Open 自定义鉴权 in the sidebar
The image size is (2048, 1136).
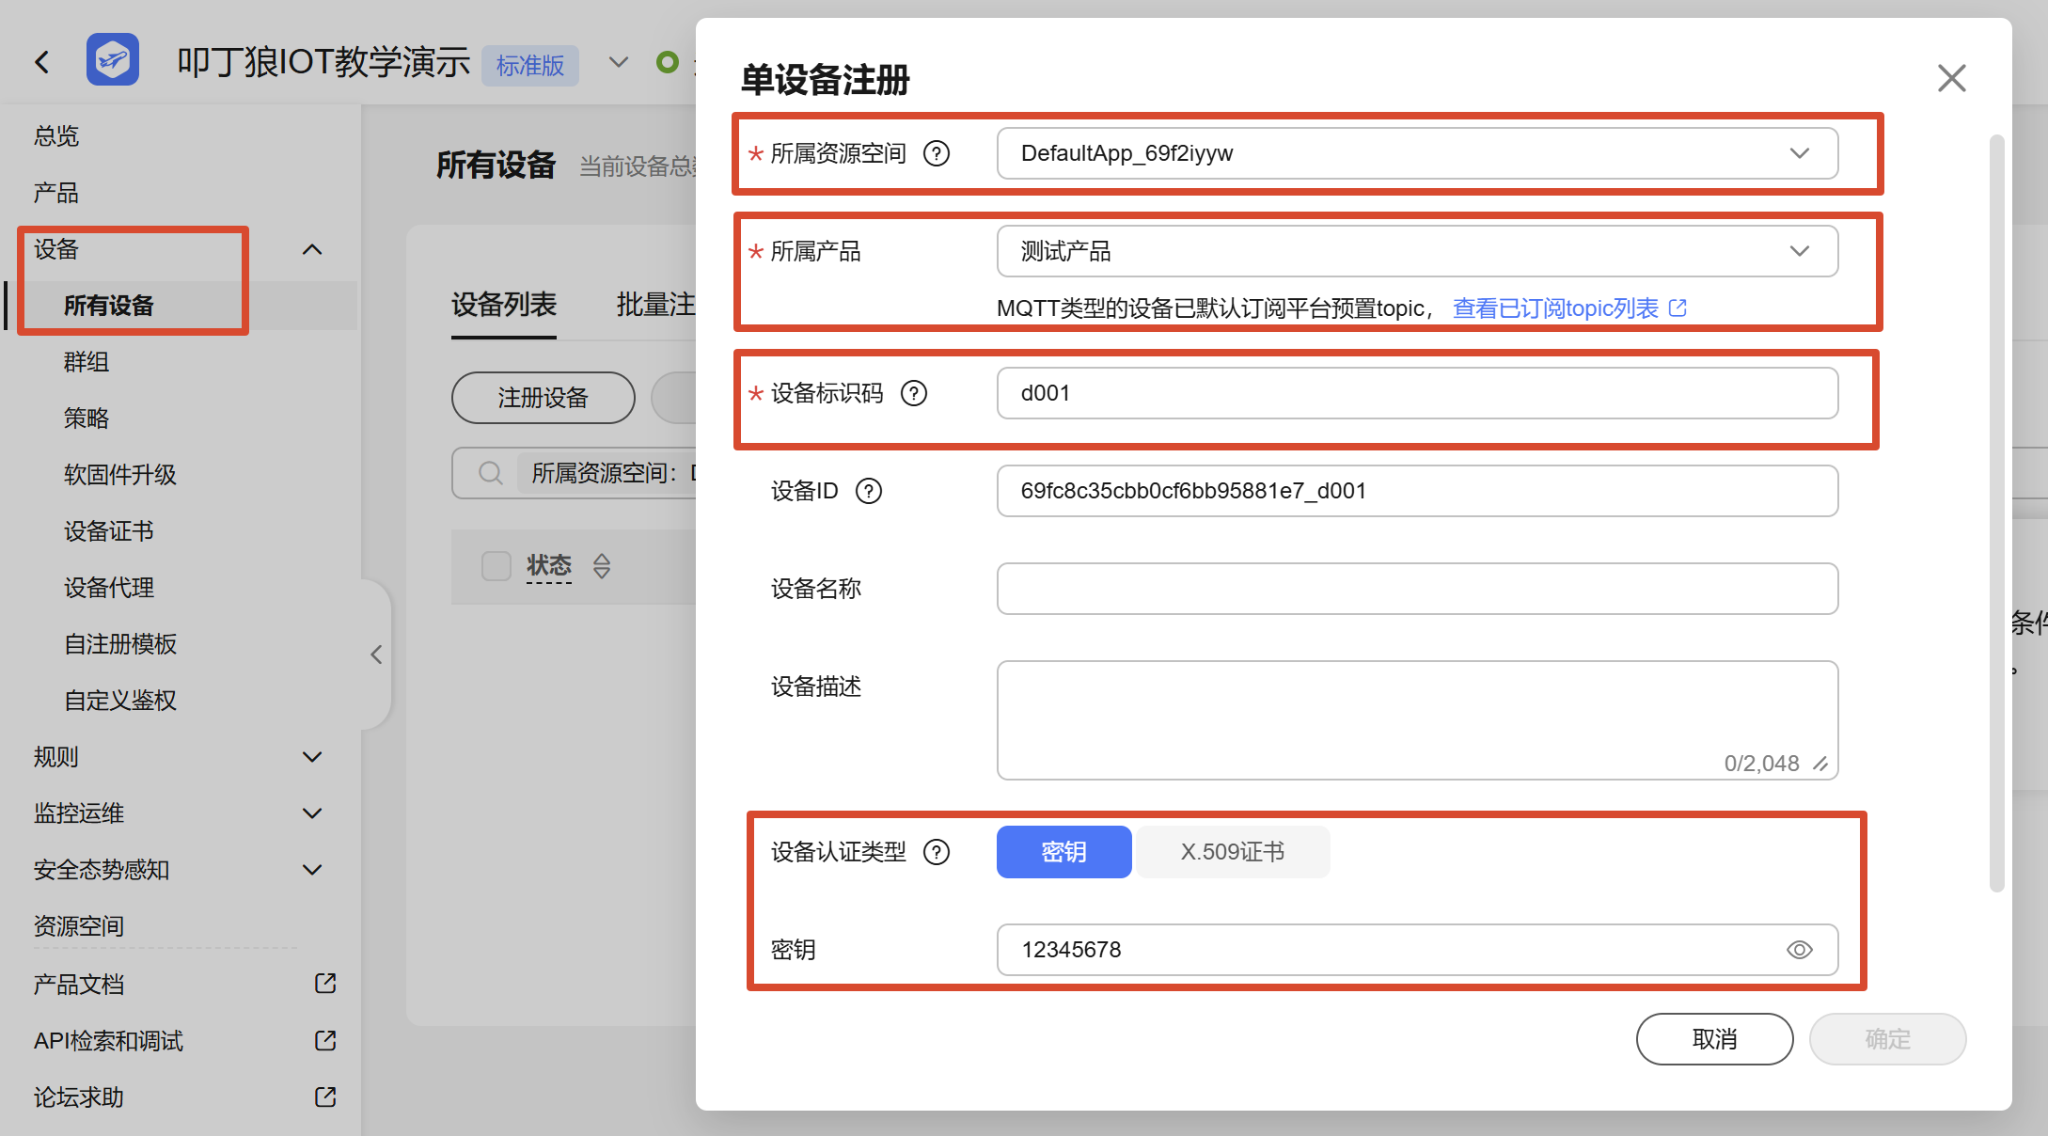click(x=120, y=701)
